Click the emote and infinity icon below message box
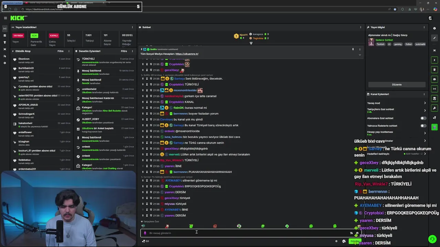 pyautogui.click(x=145, y=241)
